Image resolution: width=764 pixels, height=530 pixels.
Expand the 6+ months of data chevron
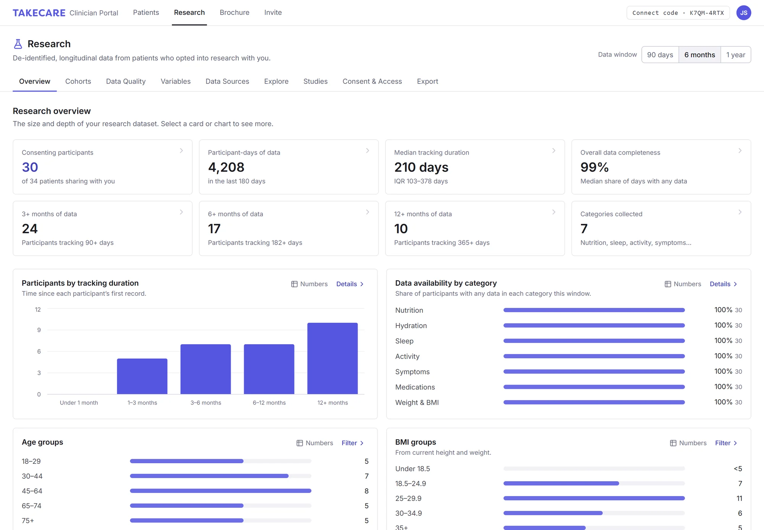(x=367, y=212)
